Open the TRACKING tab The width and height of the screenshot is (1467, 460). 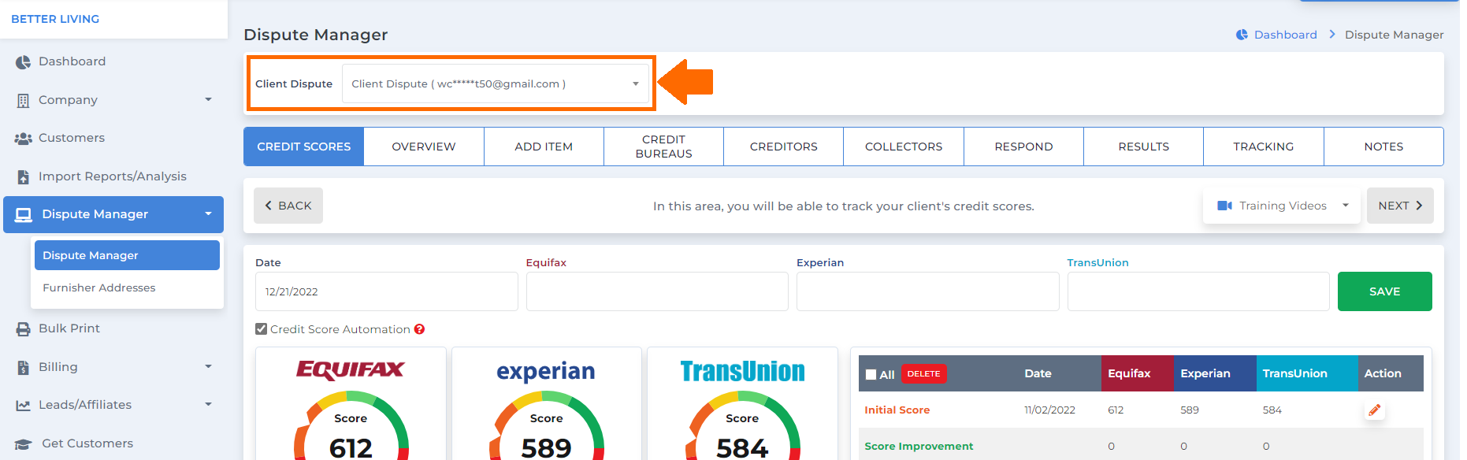pos(1263,147)
